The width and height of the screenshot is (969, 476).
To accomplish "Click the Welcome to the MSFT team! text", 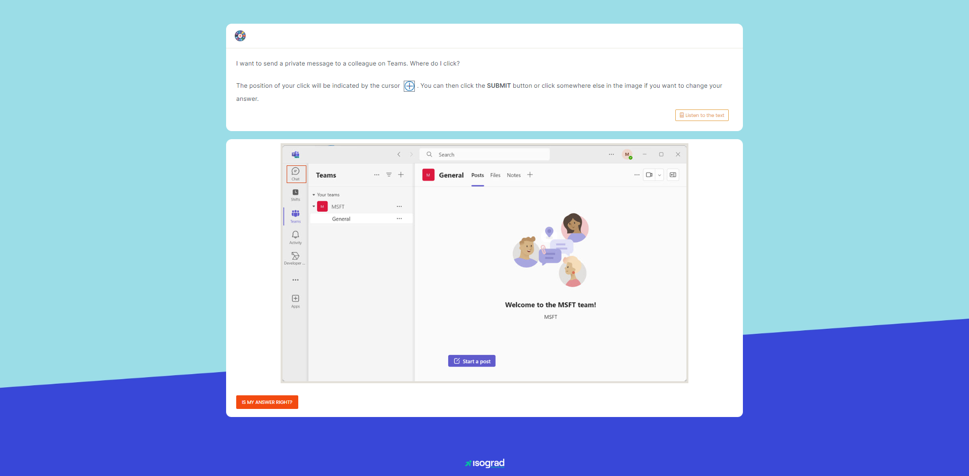I will [551, 305].
